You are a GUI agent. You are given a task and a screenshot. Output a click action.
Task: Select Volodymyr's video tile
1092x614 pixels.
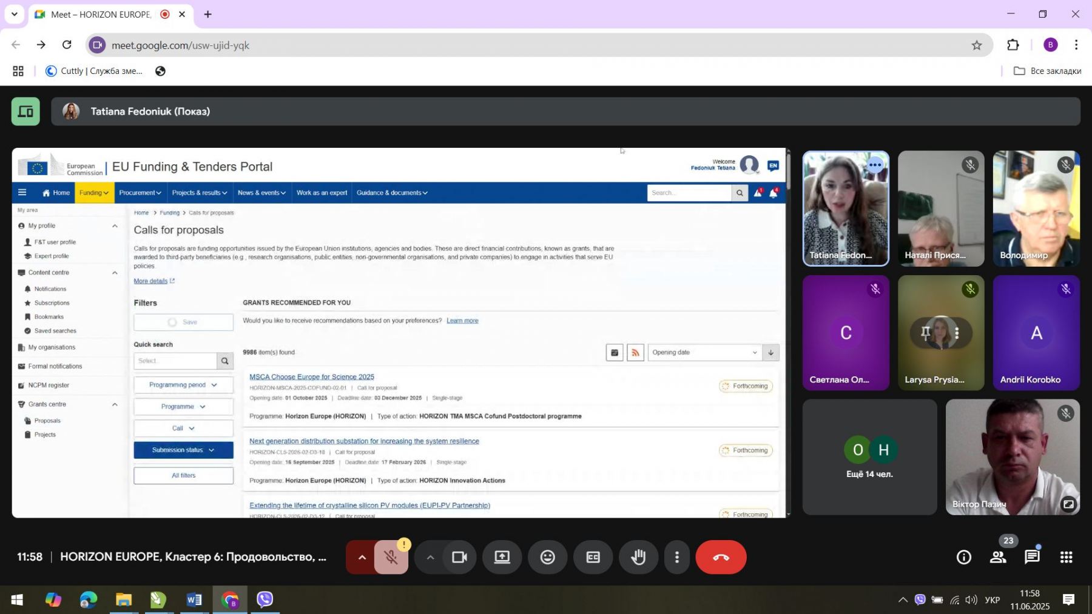click(1036, 209)
